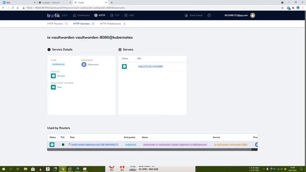Click the browser address bar URL
The image size is (306, 172).
pyautogui.click(x=80, y=8)
